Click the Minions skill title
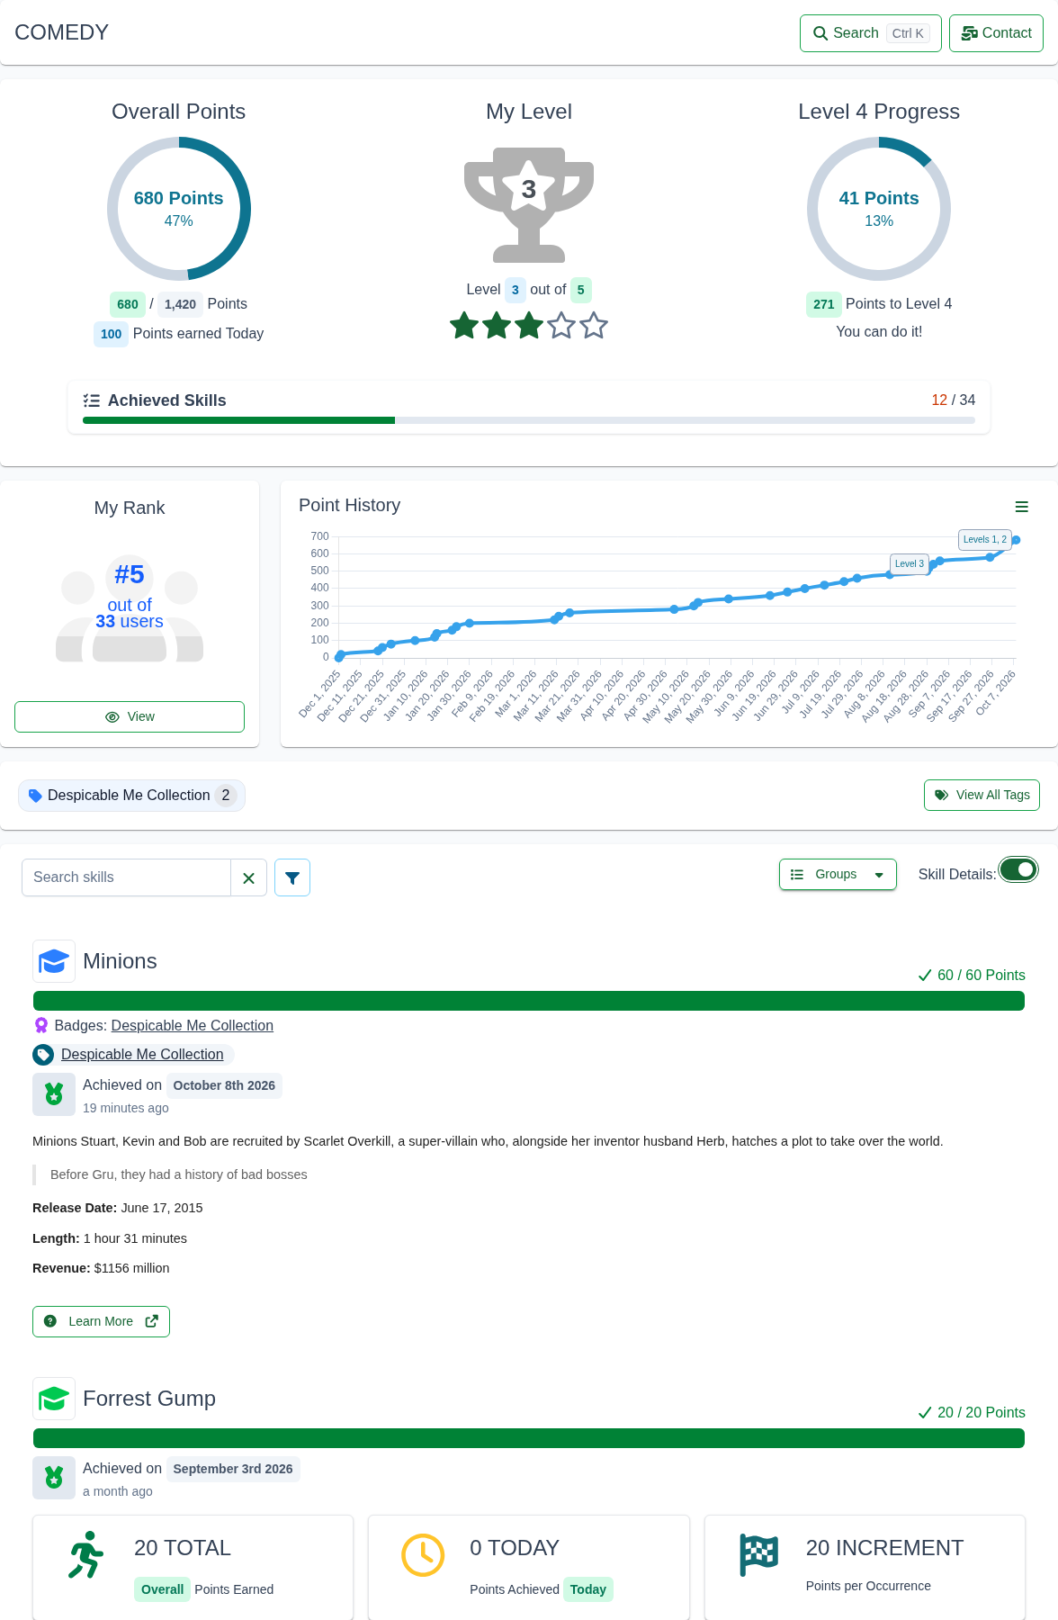The height and width of the screenshot is (1620, 1058). click(x=120, y=961)
